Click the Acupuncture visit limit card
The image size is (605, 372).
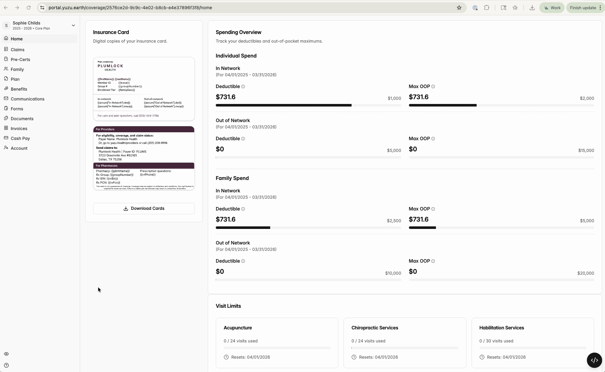pyautogui.click(x=277, y=343)
